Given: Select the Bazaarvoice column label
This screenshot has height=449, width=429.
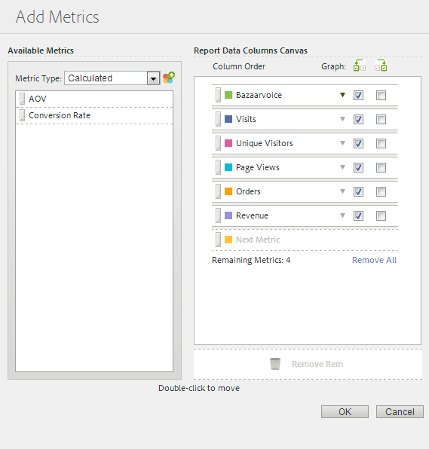Looking at the screenshot, I should click(x=259, y=95).
